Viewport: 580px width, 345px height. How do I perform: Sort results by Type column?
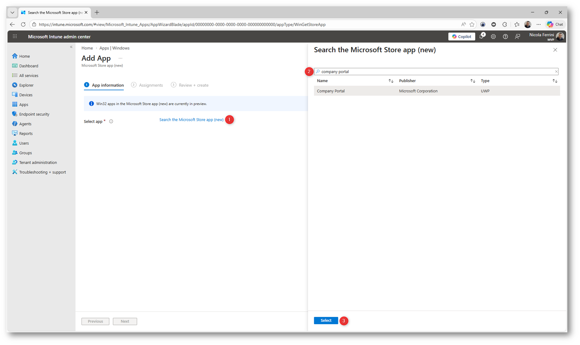coord(555,81)
